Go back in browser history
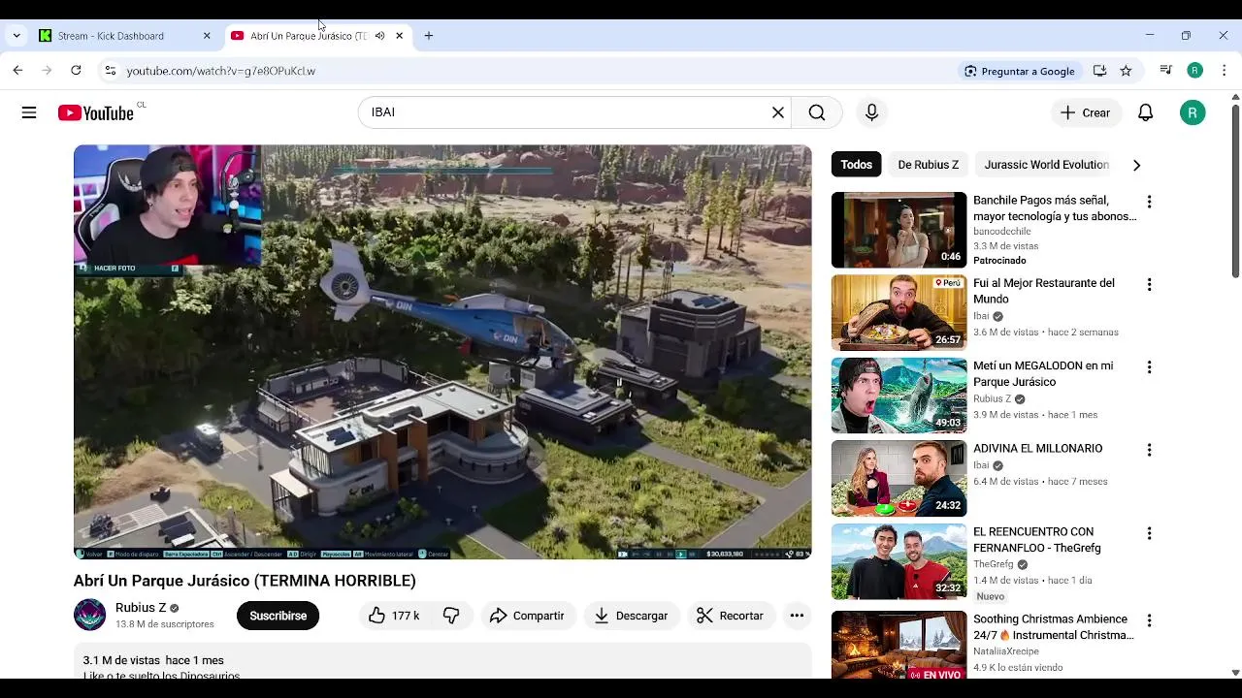Screen dimensions: 1242x698 (17, 71)
